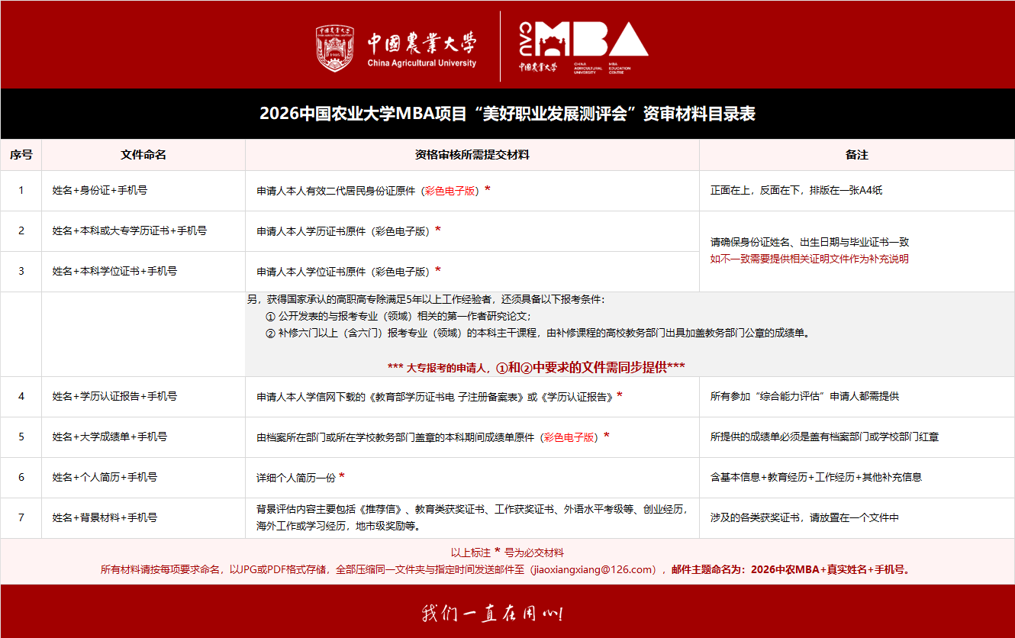Click 详细个人简历一份 text
The width and height of the screenshot is (1015, 638).
pos(301,478)
